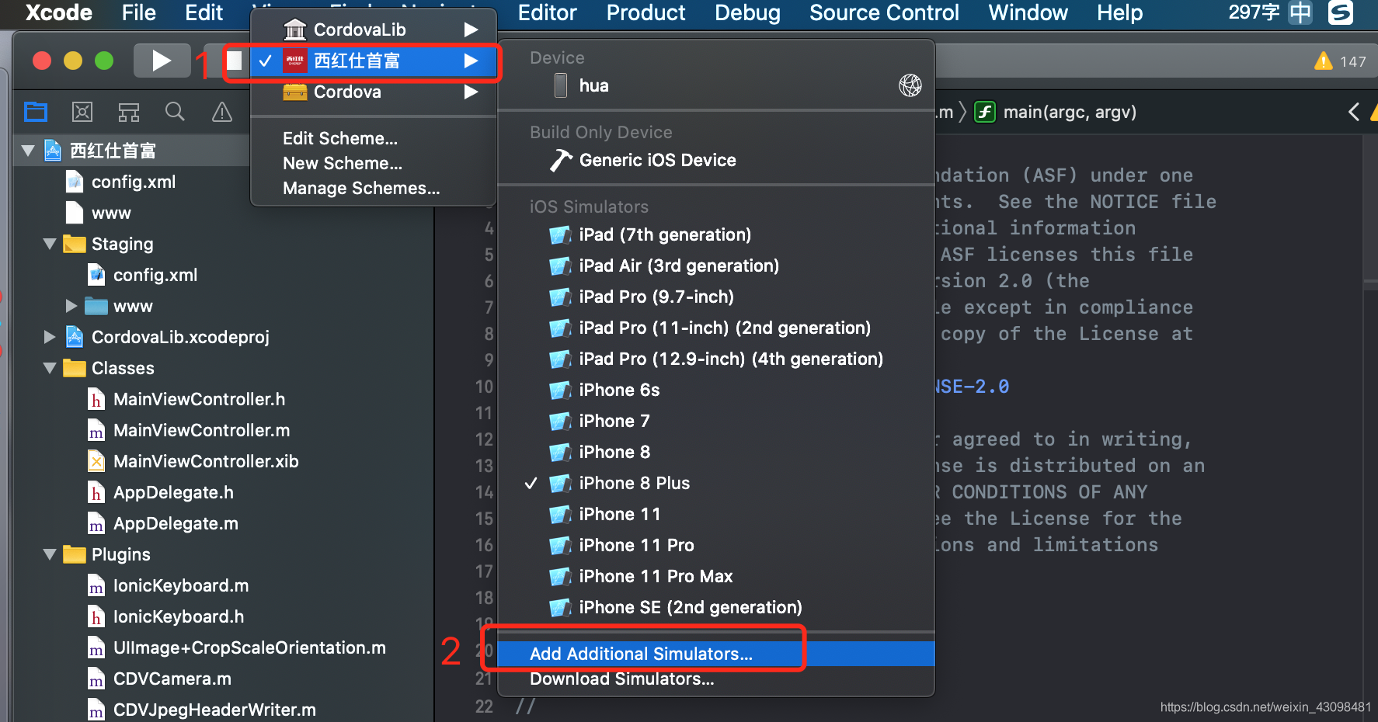Collapse the Plugins folder
The height and width of the screenshot is (722, 1378).
(50, 554)
